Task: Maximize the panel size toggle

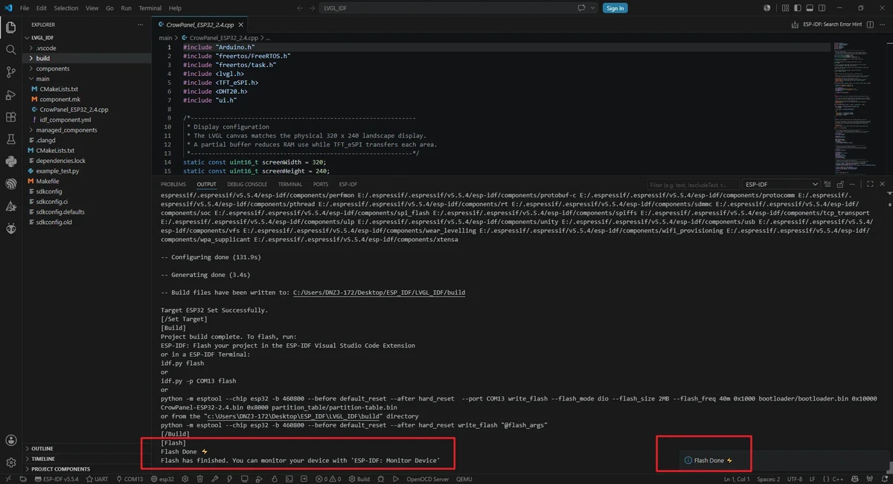Action: pos(870,184)
